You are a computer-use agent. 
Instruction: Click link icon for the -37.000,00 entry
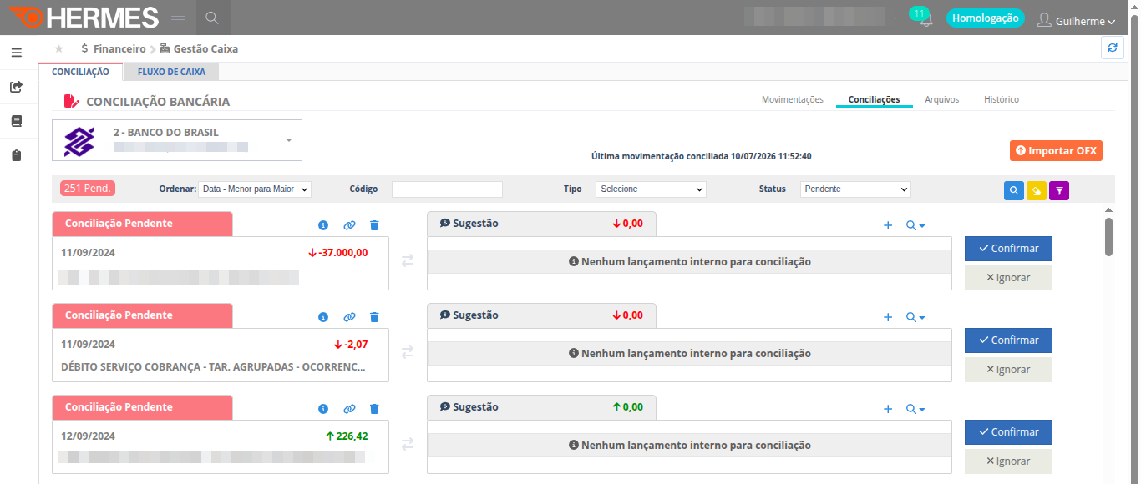[349, 225]
